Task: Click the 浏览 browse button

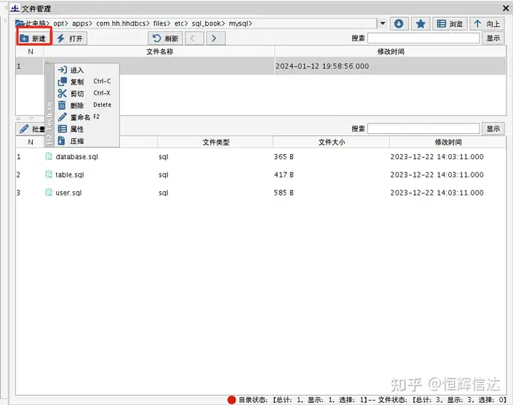Action: pos(450,24)
